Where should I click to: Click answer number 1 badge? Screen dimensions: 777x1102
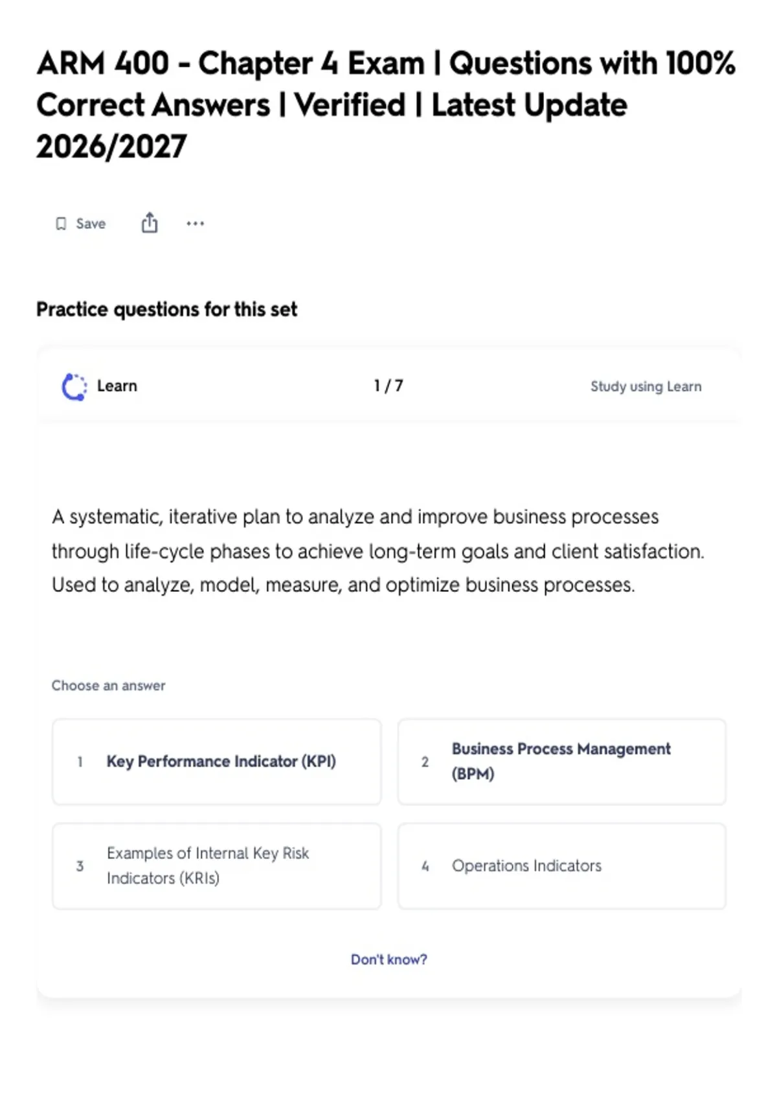(80, 762)
